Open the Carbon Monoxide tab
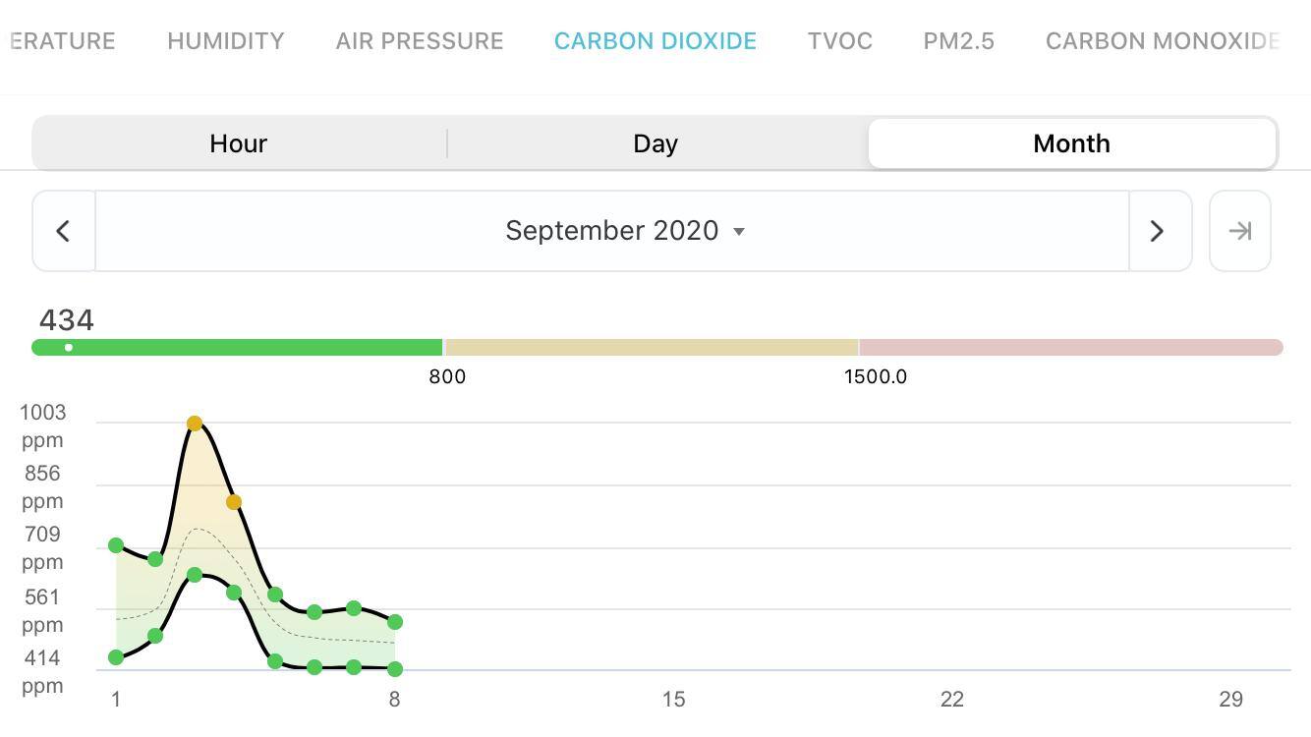 click(x=1163, y=41)
